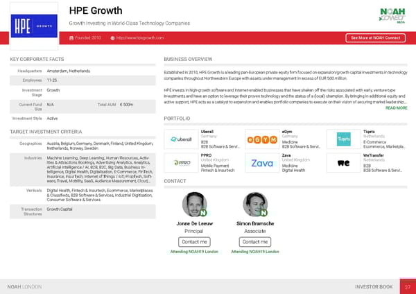This screenshot has width=416, height=294.
Task: Click Attending NOAH19 London under Simon Bramsche
Action: pyautogui.click(x=254, y=251)
